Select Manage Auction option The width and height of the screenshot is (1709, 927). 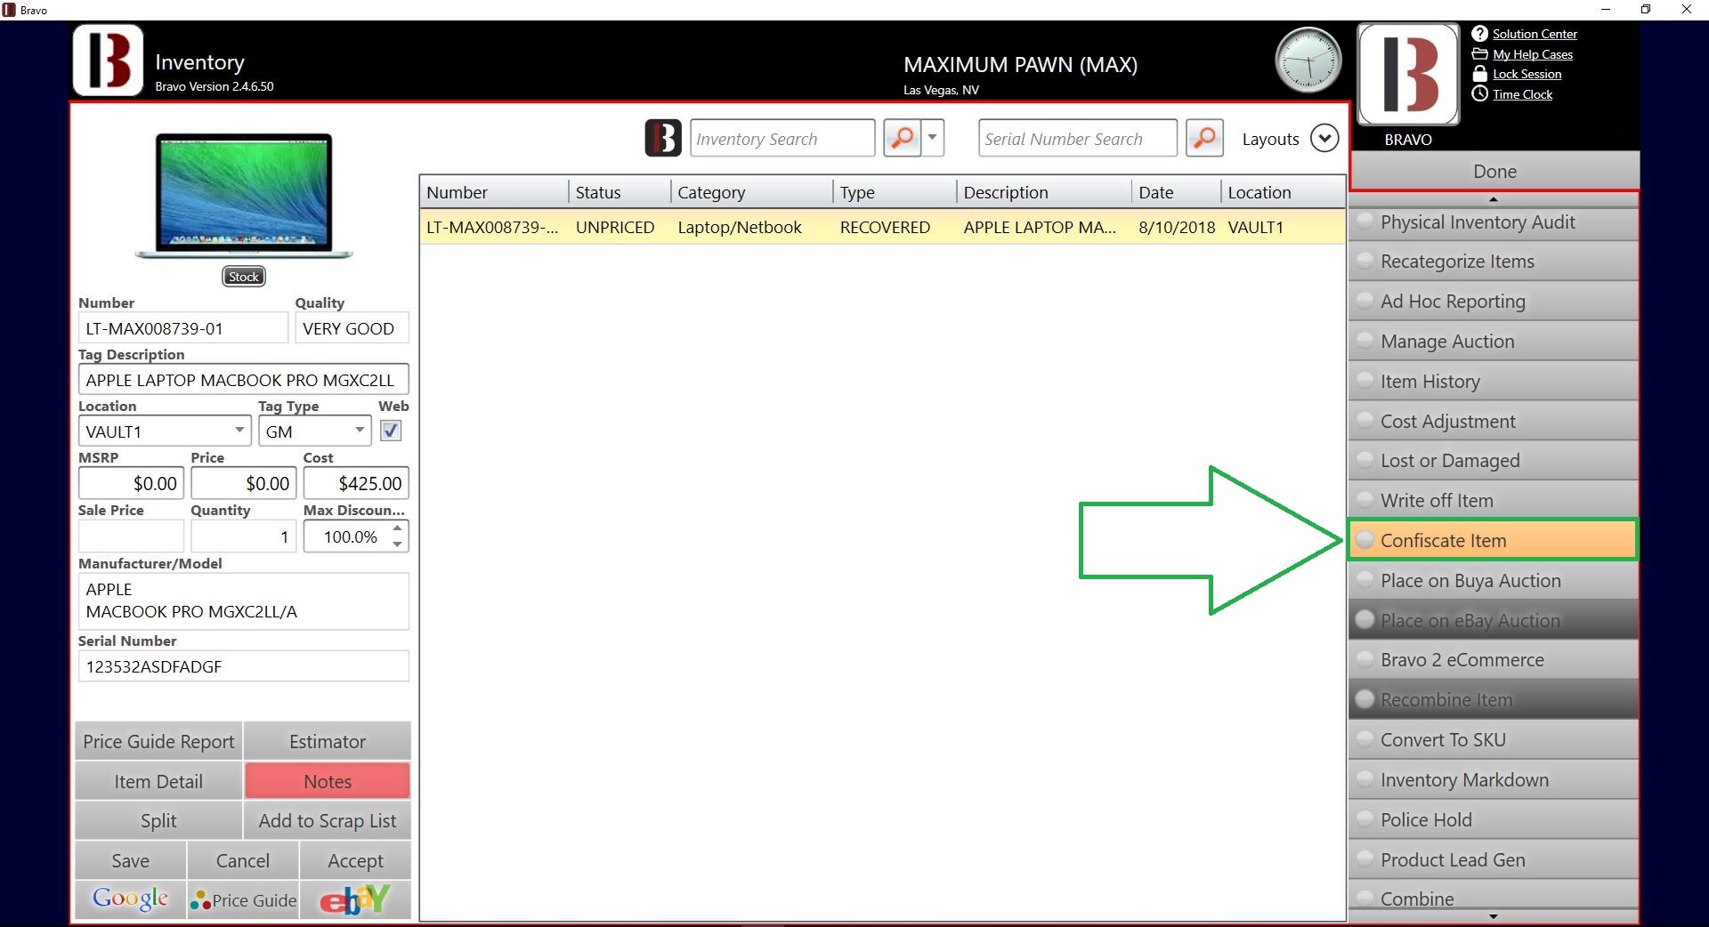click(1494, 342)
